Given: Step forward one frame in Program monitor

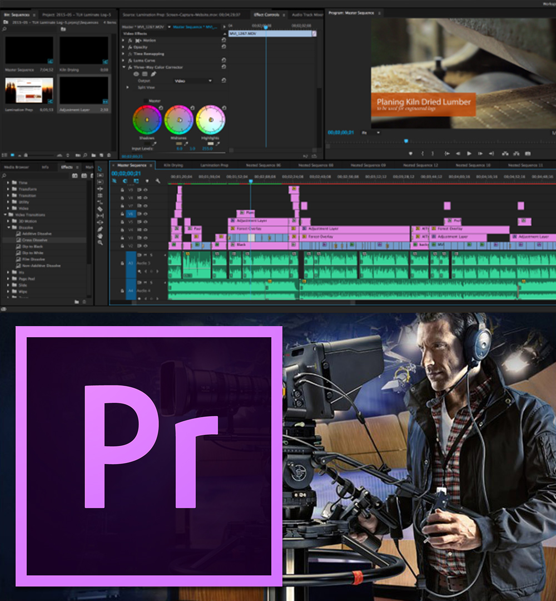Looking at the screenshot, I should 480,154.
